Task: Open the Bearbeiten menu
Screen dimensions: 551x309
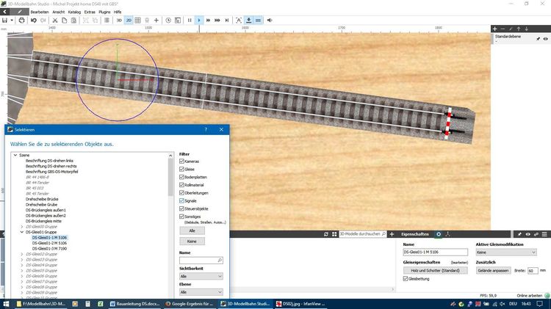Action: pos(40,12)
